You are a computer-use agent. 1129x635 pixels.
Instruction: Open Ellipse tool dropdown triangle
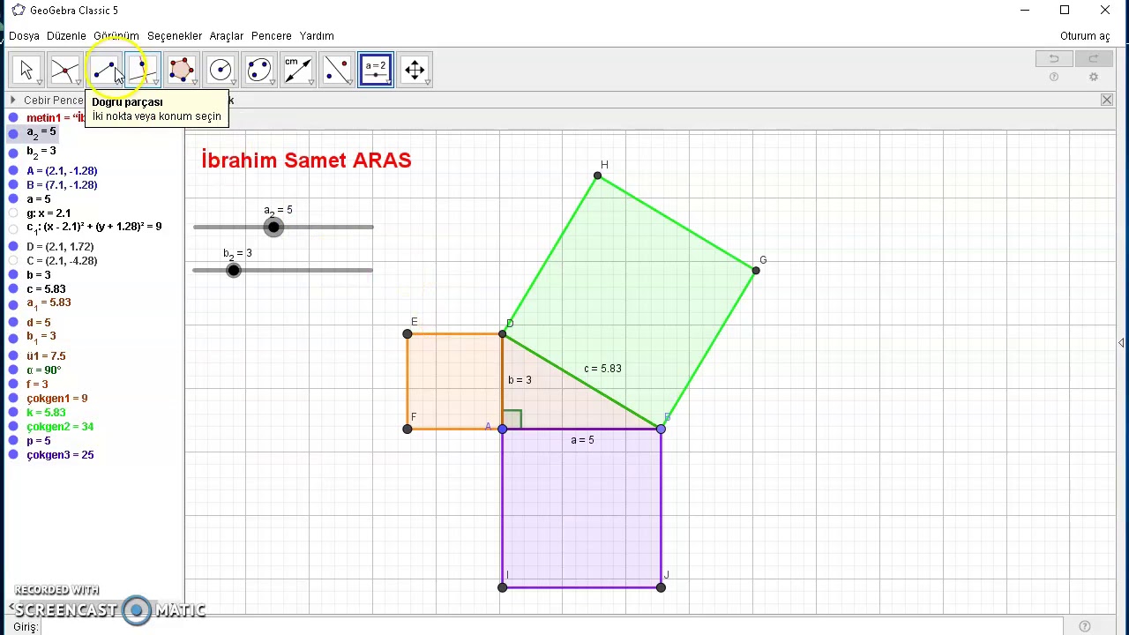pos(272,83)
